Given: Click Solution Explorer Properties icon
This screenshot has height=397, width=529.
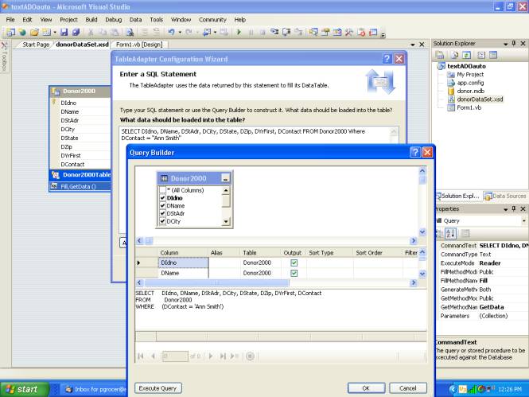Looking at the screenshot, I should click(440, 55).
